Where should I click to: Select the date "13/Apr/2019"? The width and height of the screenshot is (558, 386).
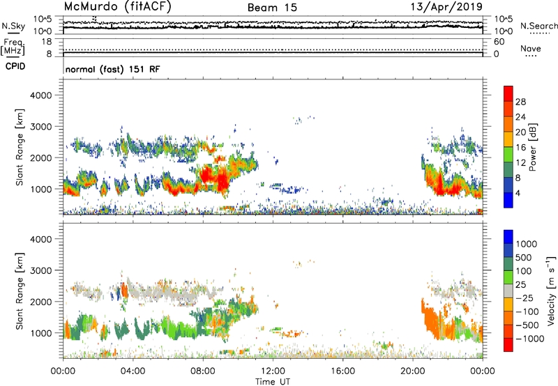(x=446, y=7)
